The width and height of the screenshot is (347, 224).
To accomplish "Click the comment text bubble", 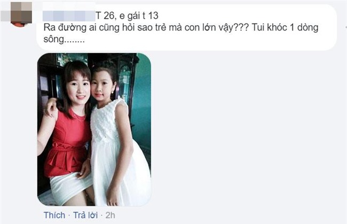I will click(186, 27).
